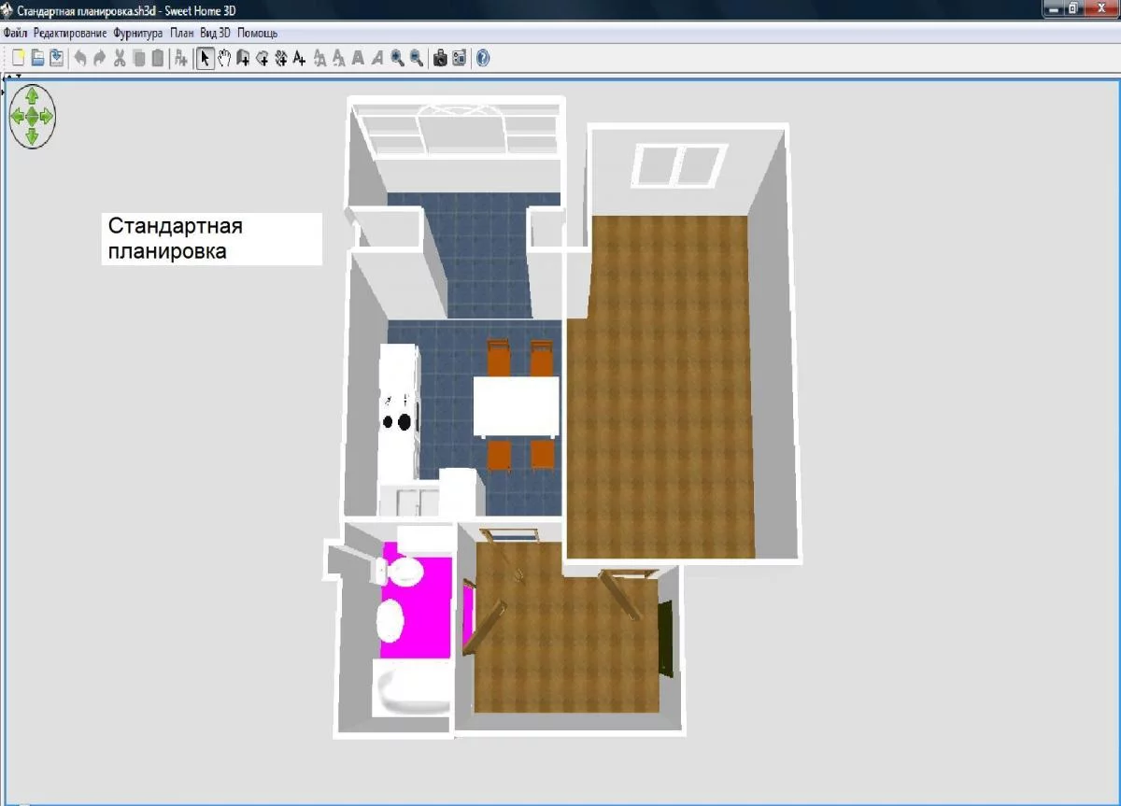Viewport: 1121px width, 806px height.
Task: Open the Фурнитура menu
Action: [137, 33]
